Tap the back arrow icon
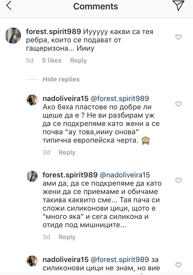Image resolution: width=193 pixels, height=275 pixels. [x=9, y=6]
